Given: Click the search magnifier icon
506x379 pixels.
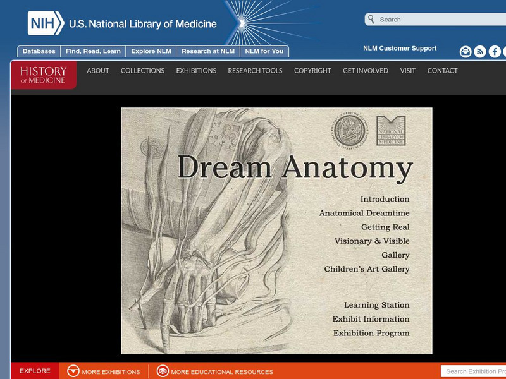Looking at the screenshot, I should [x=371, y=20].
